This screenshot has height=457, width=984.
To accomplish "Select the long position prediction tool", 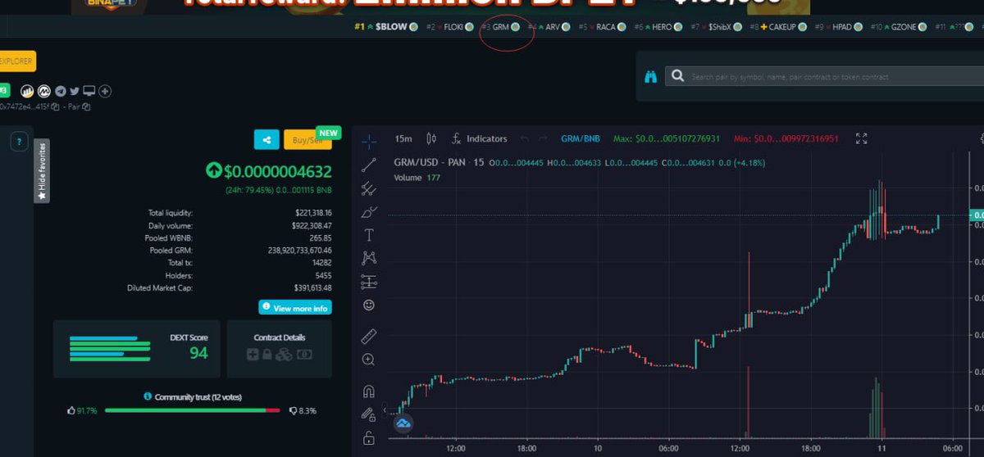I will point(369,282).
